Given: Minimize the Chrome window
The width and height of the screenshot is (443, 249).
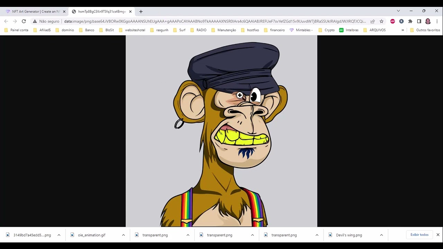Looking at the screenshot, I should click(411, 11).
